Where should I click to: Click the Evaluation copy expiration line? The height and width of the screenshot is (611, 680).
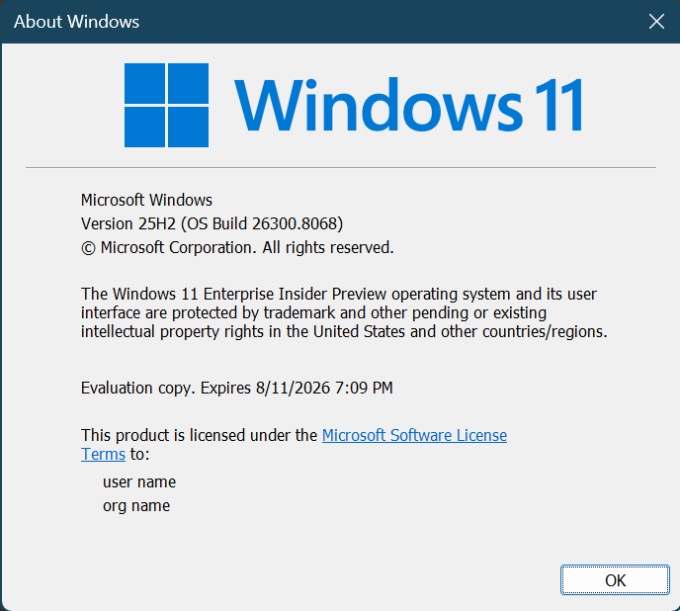click(237, 388)
